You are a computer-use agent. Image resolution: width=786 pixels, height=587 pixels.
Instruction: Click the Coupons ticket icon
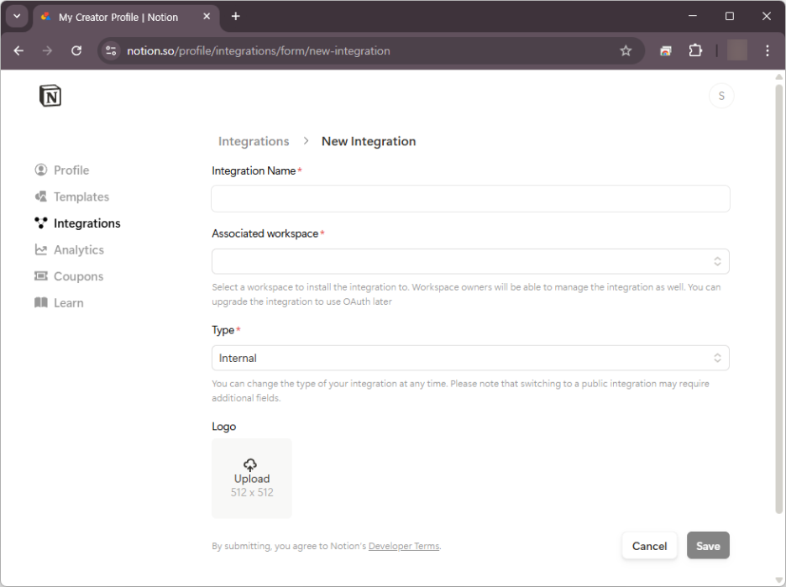[x=40, y=276]
